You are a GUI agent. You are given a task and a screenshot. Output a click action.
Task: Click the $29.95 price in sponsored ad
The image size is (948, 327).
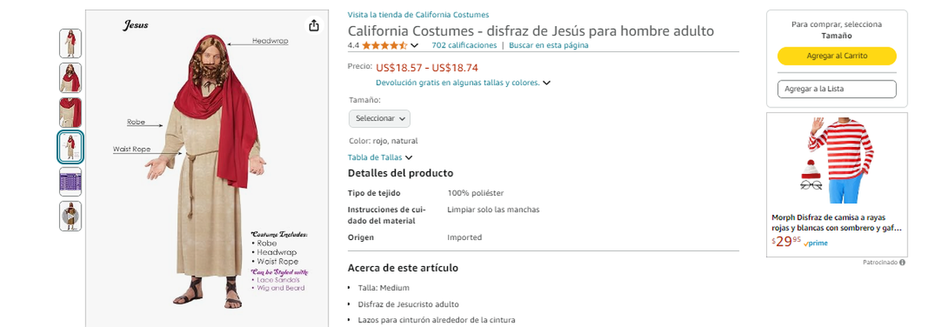tap(786, 242)
